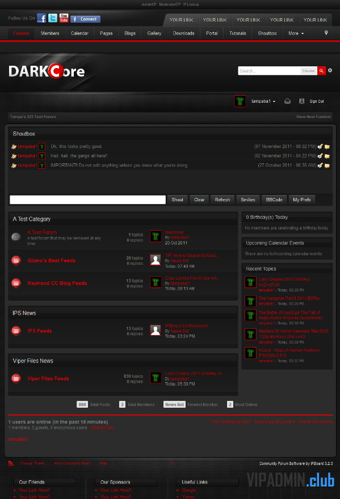Click the red search magnifier button

(x=321, y=71)
